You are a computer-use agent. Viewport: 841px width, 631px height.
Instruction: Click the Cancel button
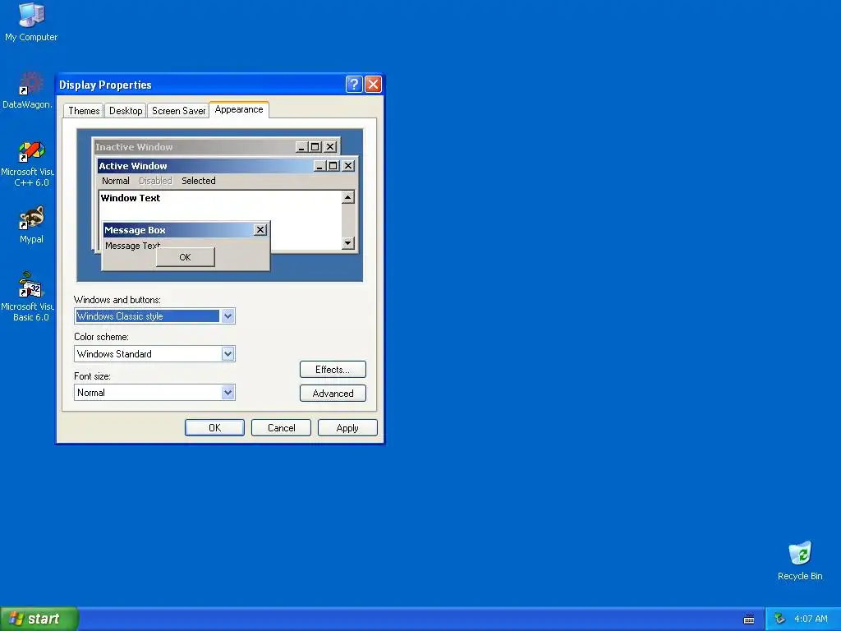click(281, 427)
